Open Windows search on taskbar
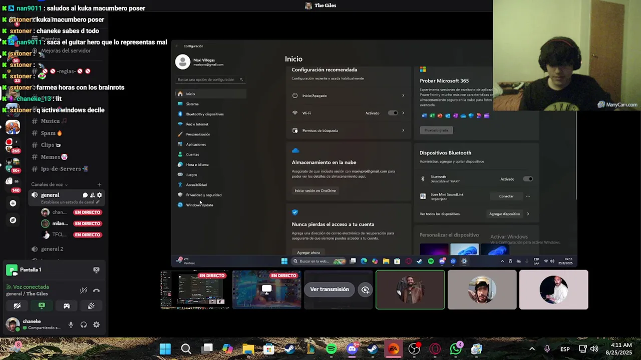Viewport: 641px width, 360px height. [x=186, y=349]
